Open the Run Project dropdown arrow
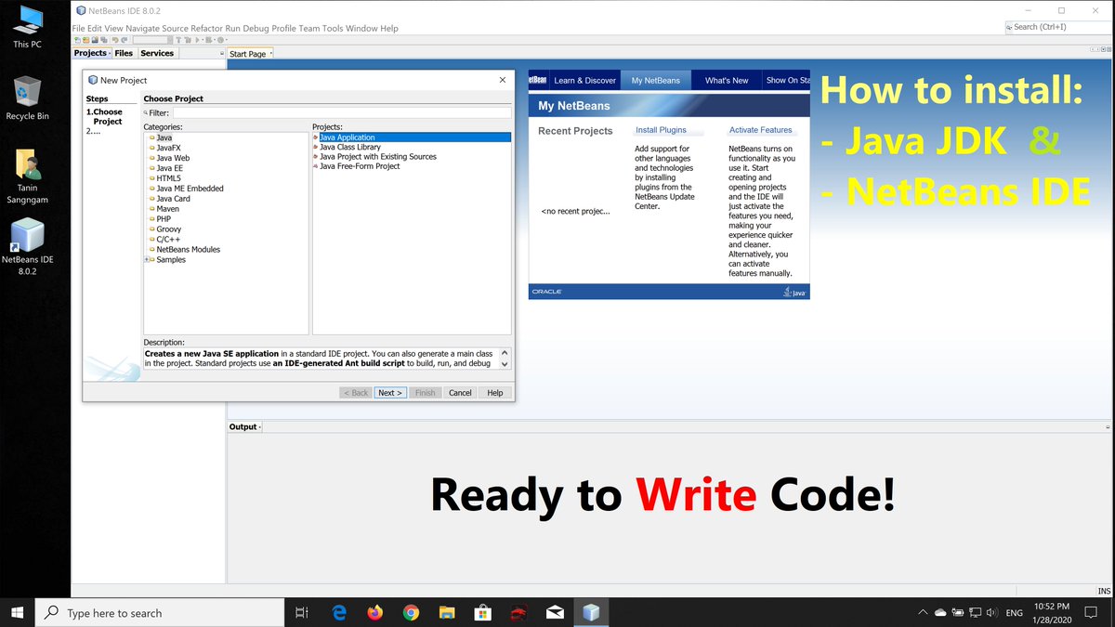 click(203, 40)
